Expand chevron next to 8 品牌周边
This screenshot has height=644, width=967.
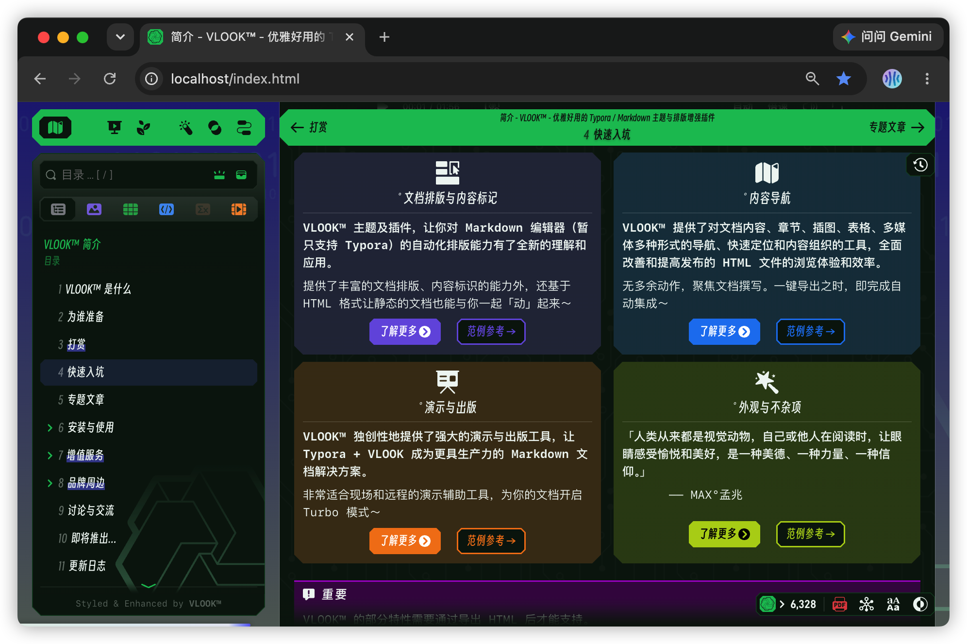50,483
